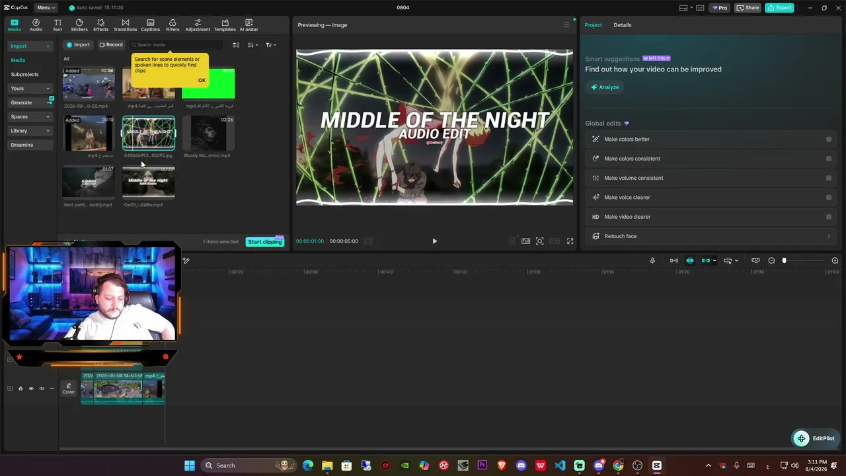The width and height of the screenshot is (846, 476).
Task: Select Subprojects in the left sidebar
Action: pyautogui.click(x=24, y=75)
